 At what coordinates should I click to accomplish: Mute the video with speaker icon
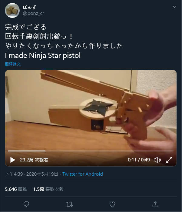157,160
